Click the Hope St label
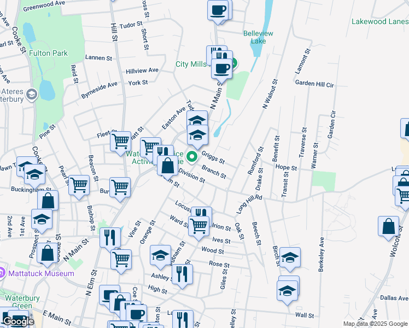The width and height of the screenshot is (409, 328). (286, 167)
